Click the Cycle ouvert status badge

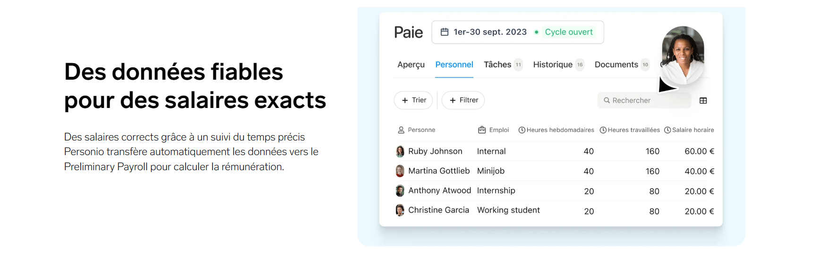click(x=565, y=32)
